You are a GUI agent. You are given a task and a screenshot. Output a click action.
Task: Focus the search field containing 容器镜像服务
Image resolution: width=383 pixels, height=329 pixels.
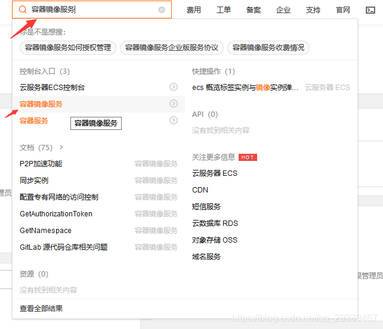click(92, 10)
